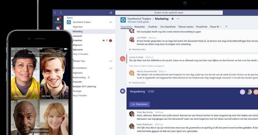Go forward with the right arrow
This screenshot has width=258, height=135.
[x=61, y=13]
